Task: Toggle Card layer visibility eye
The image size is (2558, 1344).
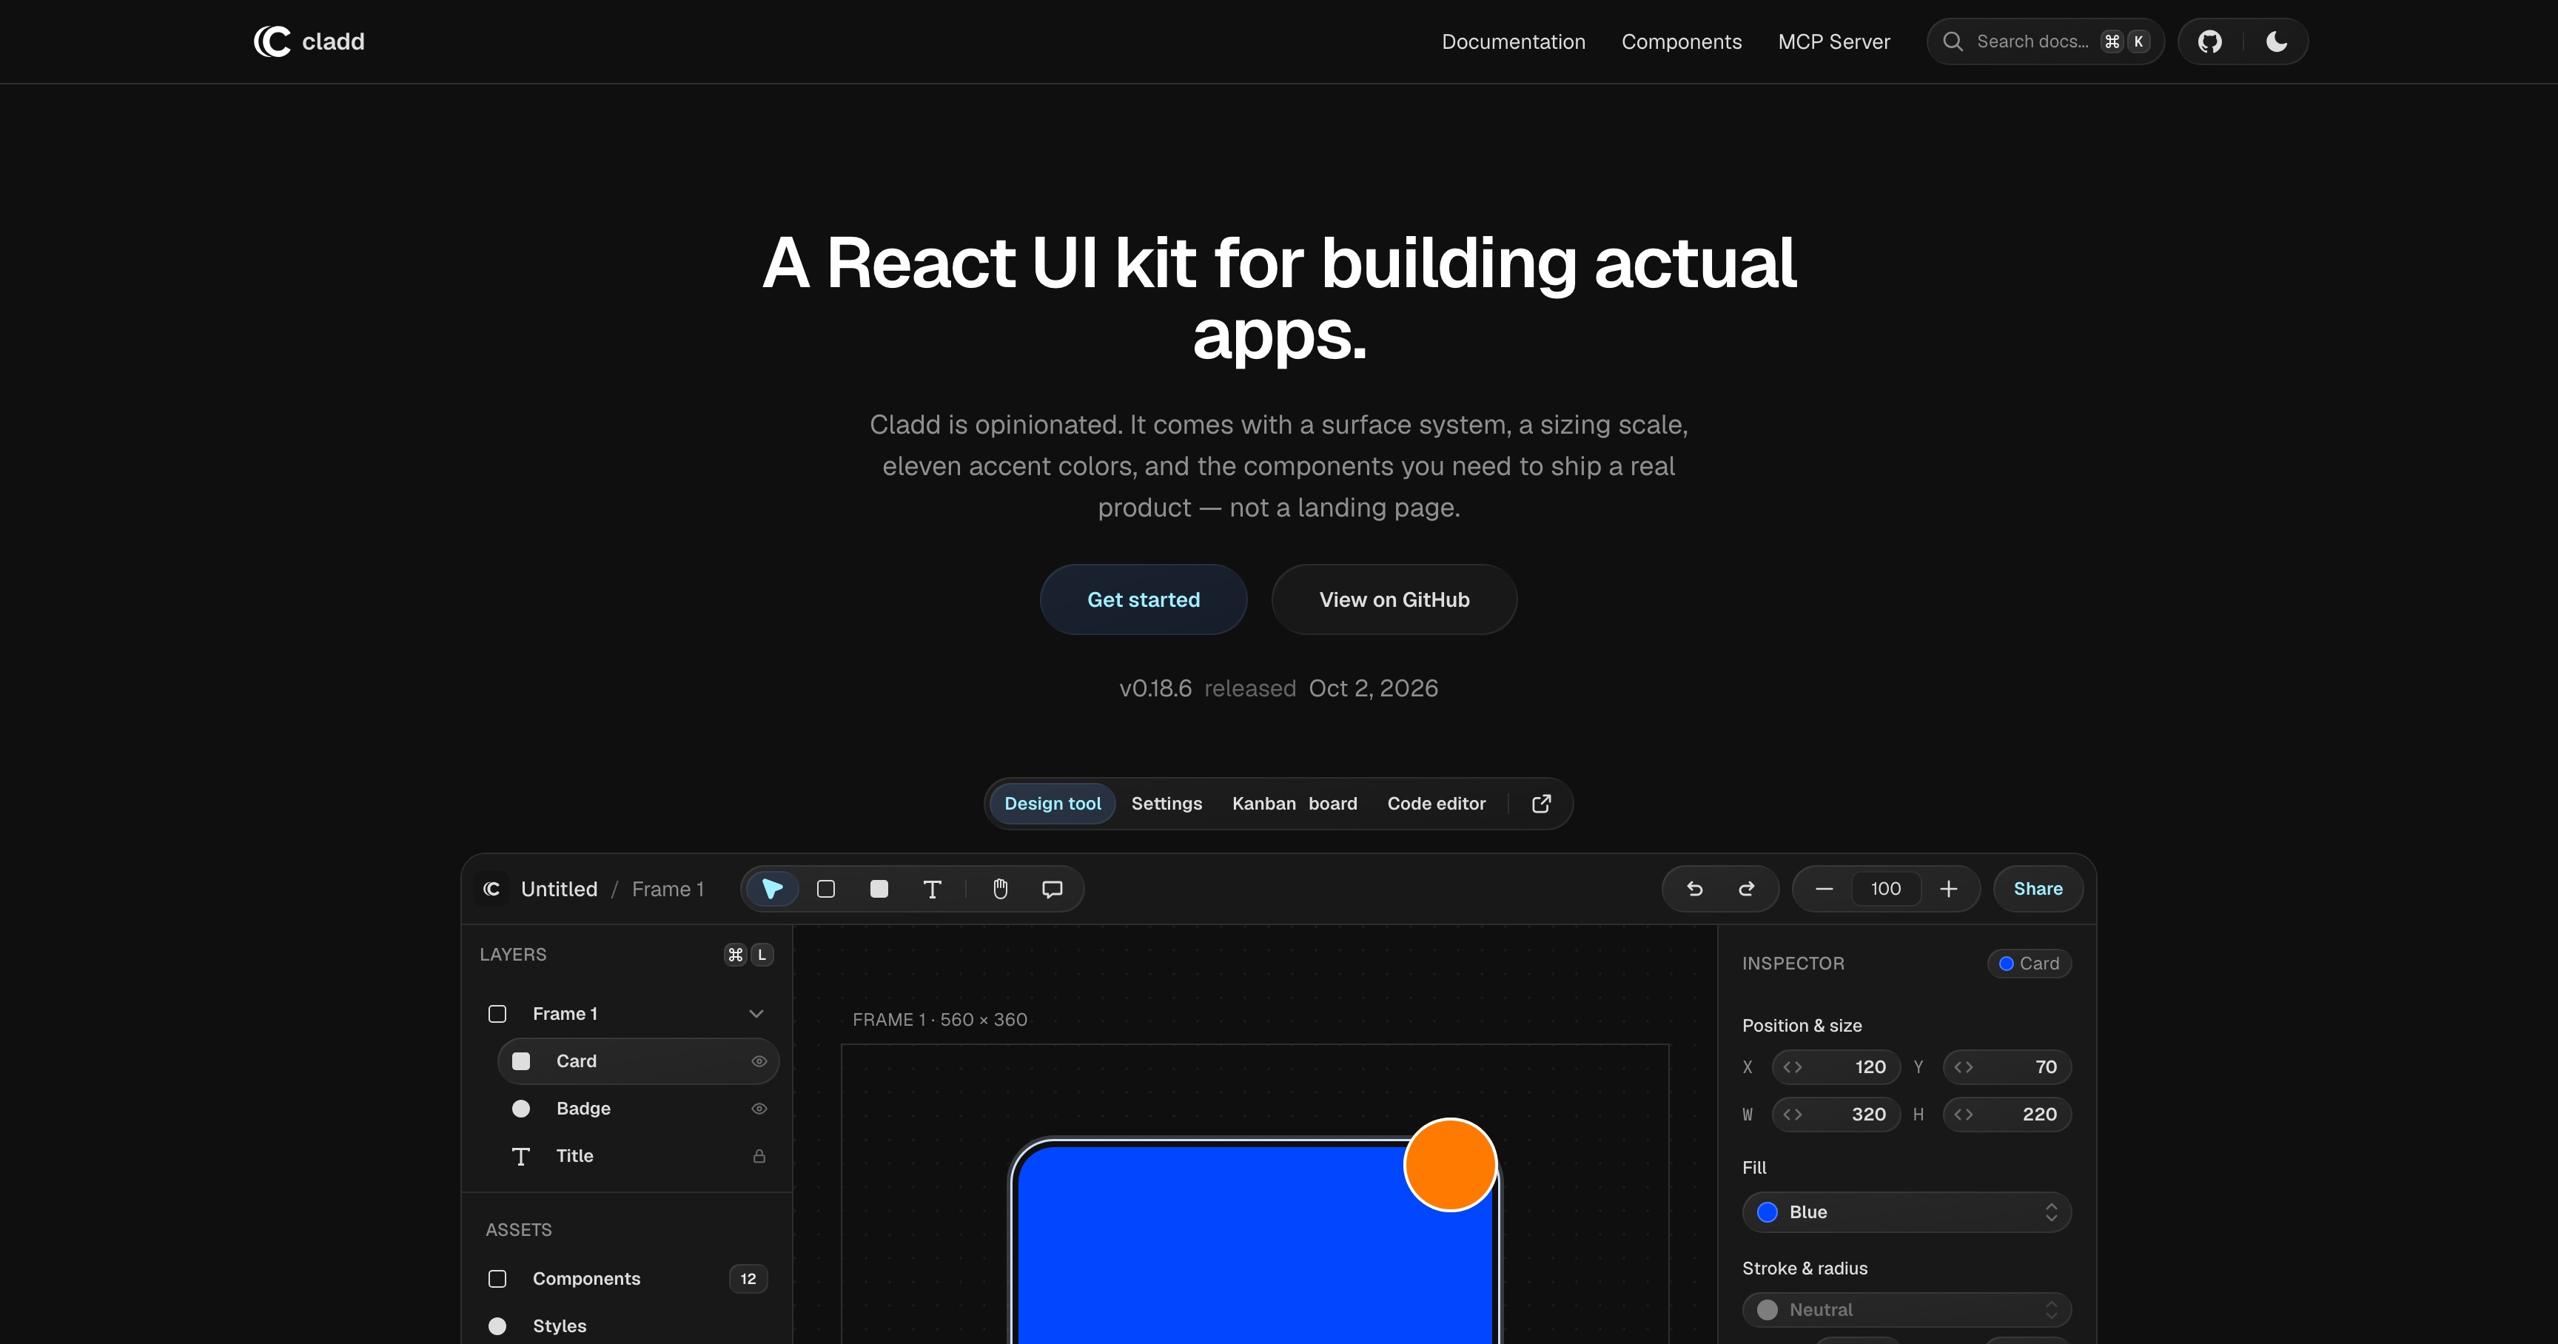Action: click(759, 1061)
